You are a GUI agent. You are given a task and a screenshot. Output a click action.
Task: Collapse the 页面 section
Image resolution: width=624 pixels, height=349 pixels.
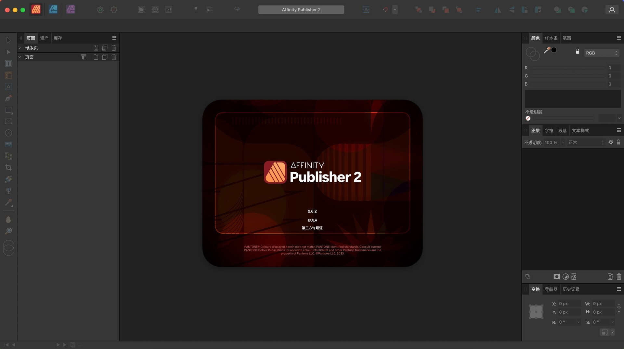pyautogui.click(x=19, y=57)
